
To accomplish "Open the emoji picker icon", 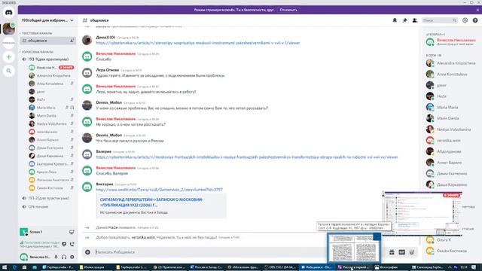I will pyautogui.click(x=412, y=252).
